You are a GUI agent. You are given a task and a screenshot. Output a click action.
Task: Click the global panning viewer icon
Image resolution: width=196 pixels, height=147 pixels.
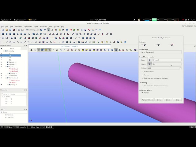[72, 50]
